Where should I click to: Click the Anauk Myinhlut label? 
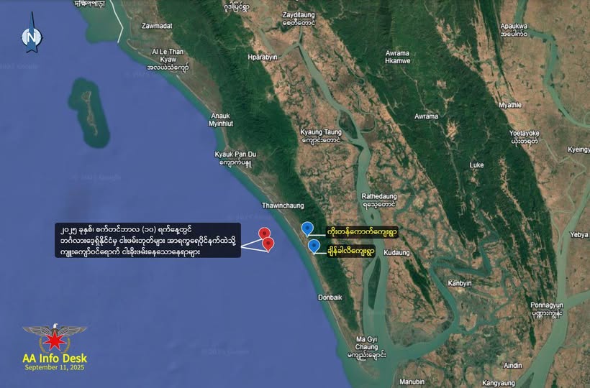click(x=220, y=120)
